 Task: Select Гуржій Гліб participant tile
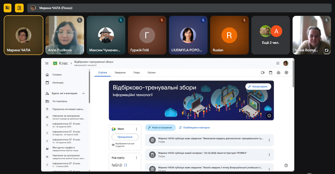(147, 35)
